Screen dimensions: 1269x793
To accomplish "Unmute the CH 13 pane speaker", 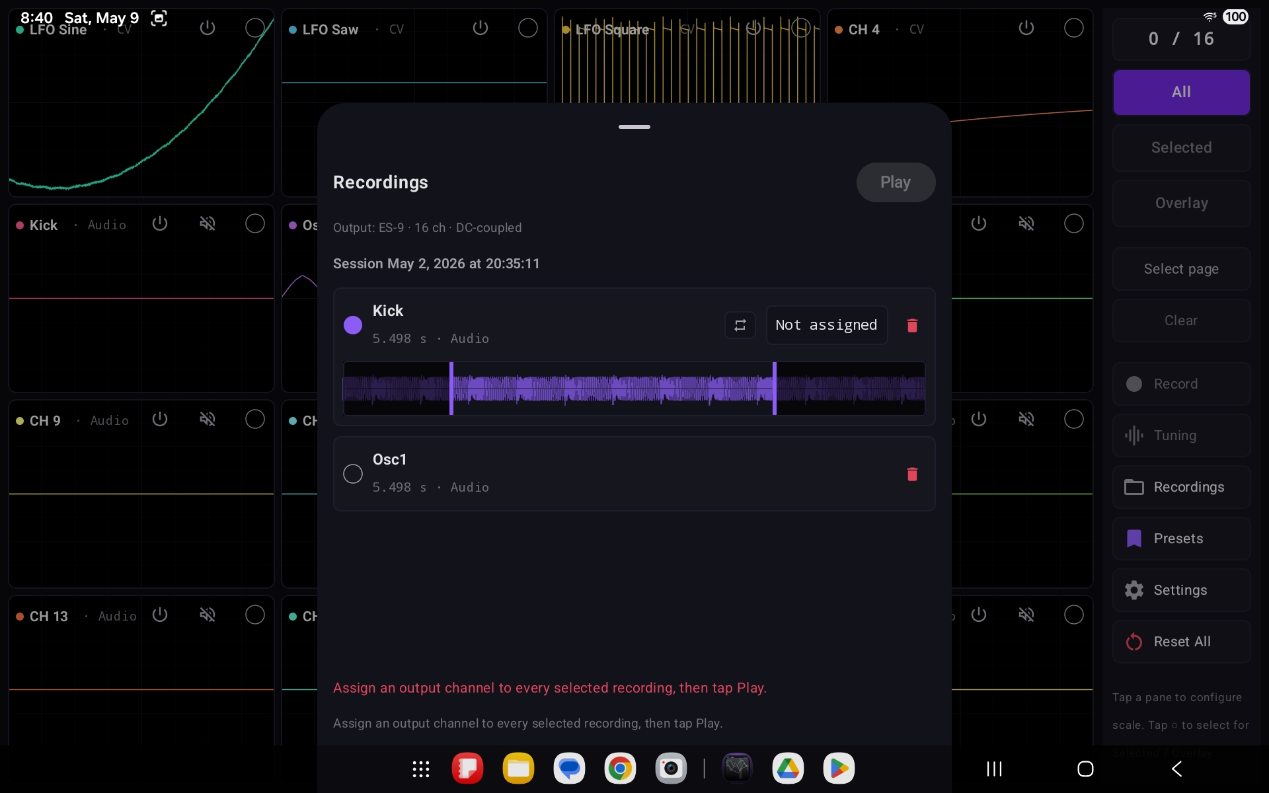I will pyautogui.click(x=208, y=615).
